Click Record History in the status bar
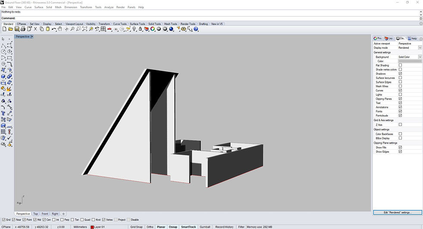The height and width of the screenshot is (229, 423). [224, 227]
